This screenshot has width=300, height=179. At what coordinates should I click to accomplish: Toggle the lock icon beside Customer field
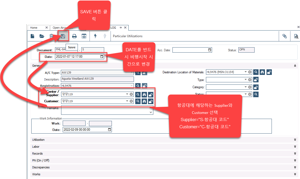pos(151,101)
